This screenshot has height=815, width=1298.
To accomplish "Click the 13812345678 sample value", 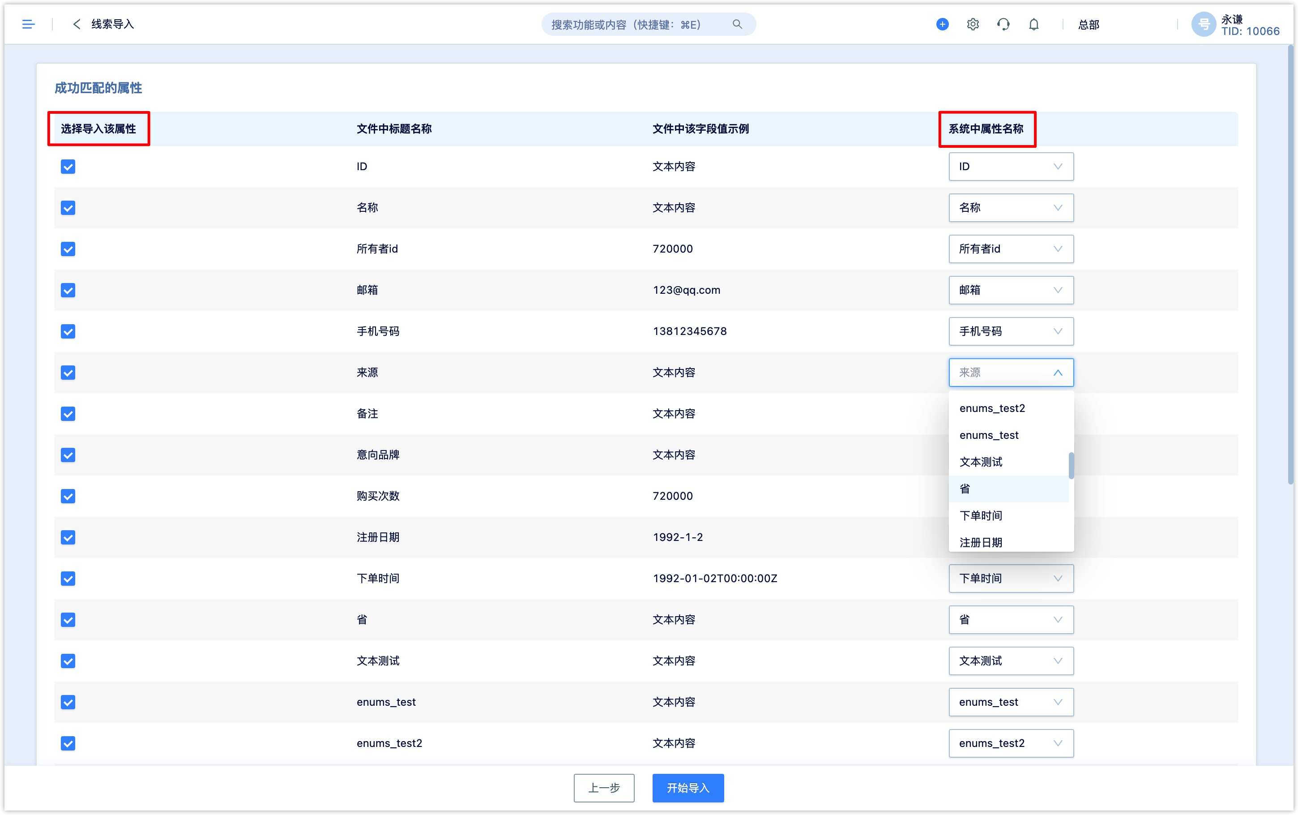I will coord(689,331).
